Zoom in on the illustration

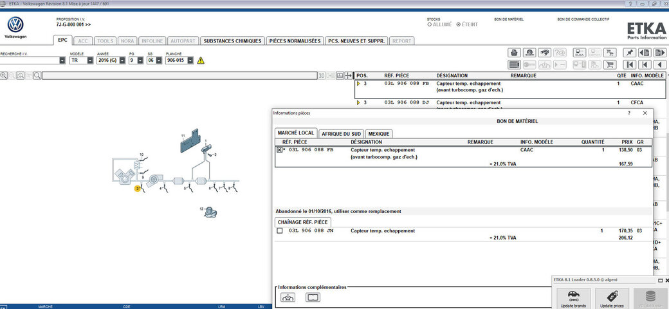coord(3,75)
